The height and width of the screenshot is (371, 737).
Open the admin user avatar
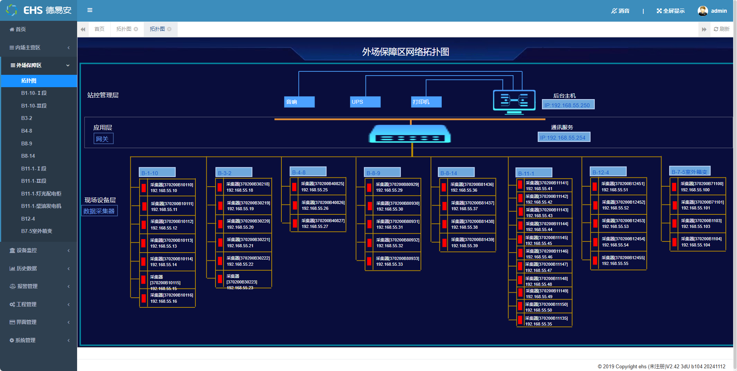pos(703,11)
